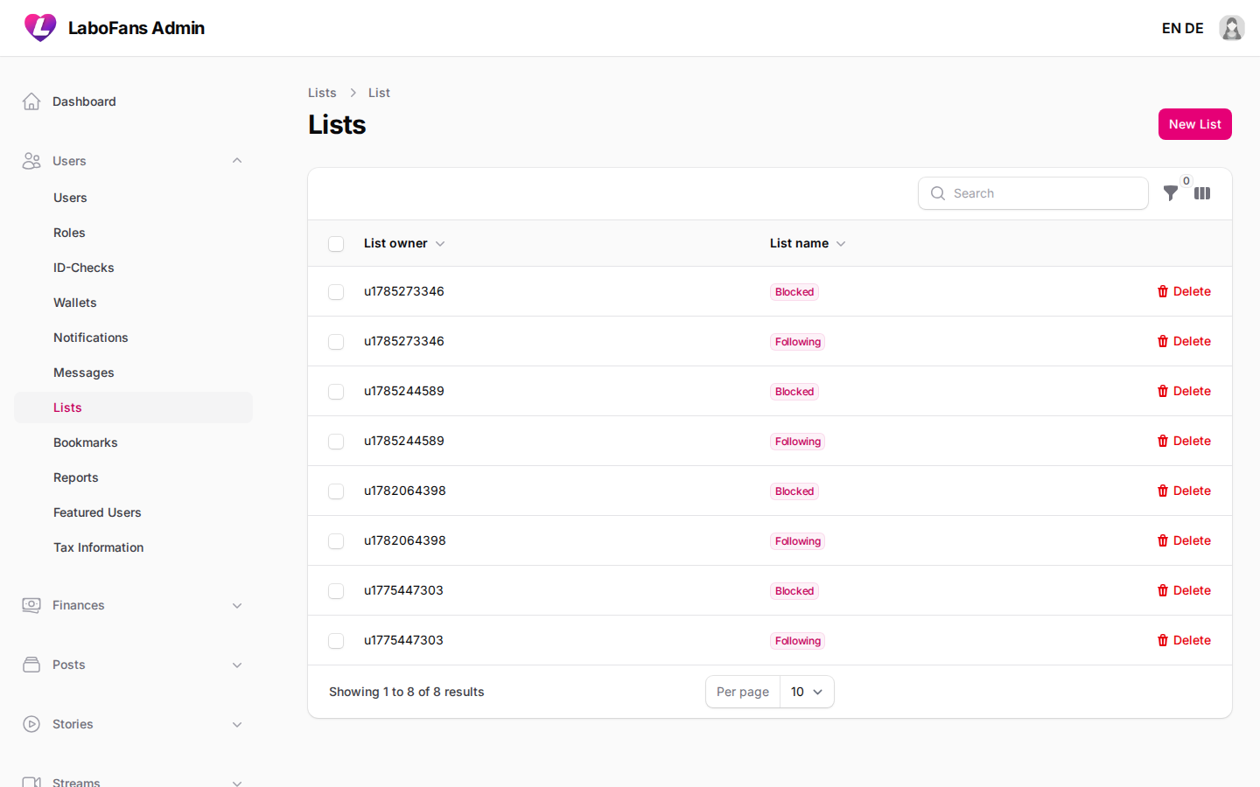Check the u1785273346 Following row checkbox
This screenshot has height=787, width=1260.
click(336, 342)
